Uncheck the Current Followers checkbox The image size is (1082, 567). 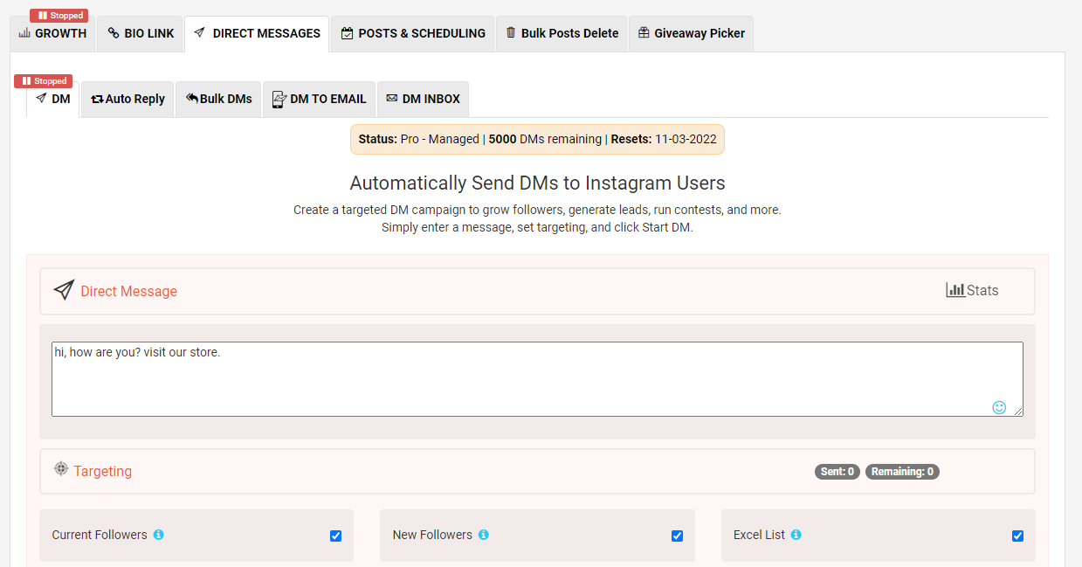click(335, 536)
